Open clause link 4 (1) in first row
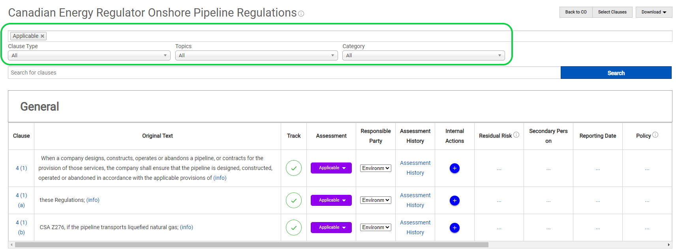Image resolution: width=676 pixels, height=252 pixels. (x=21, y=168)
